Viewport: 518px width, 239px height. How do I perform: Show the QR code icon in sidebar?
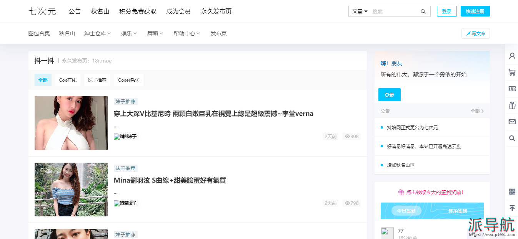coord(512,191)
